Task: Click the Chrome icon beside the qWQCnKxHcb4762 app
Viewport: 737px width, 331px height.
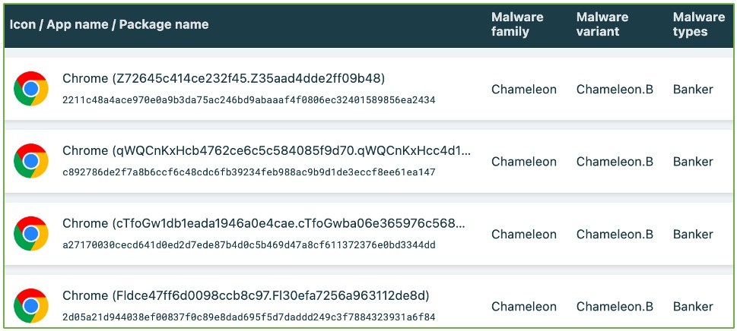Action: (31, 161)
